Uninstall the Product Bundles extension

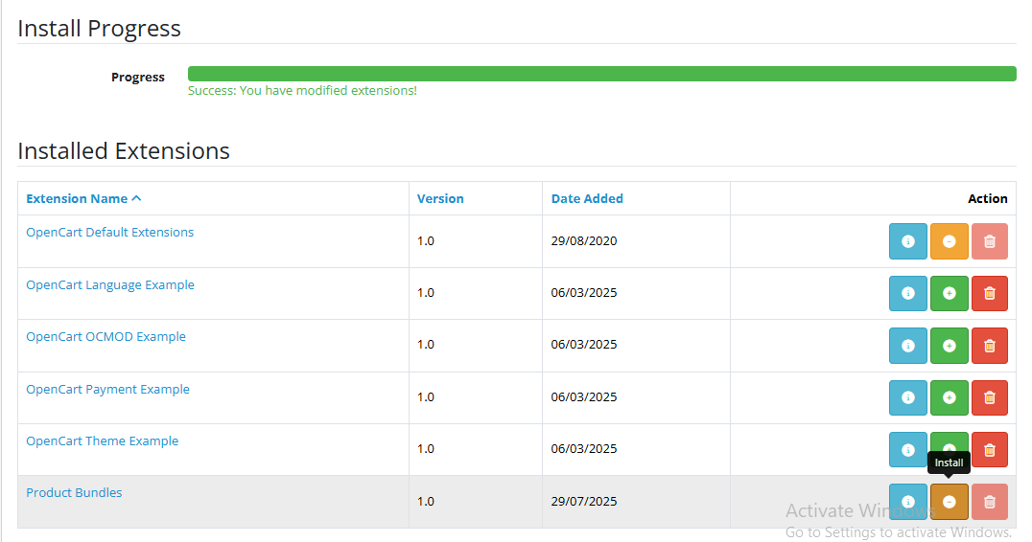click(x=949, y=502)
